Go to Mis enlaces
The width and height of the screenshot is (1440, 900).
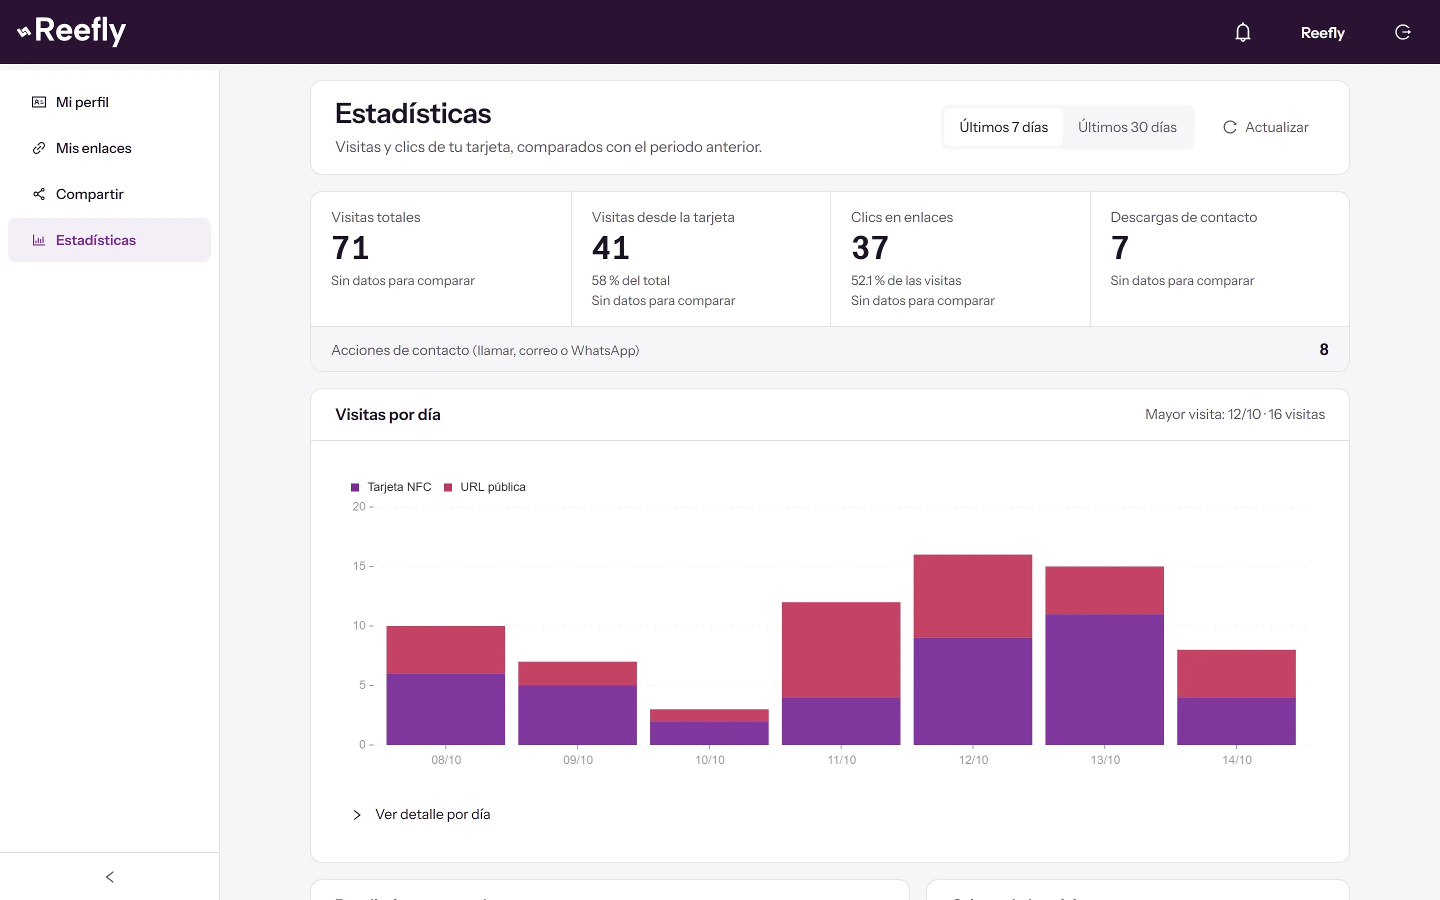pyautogui.click(x=109, y=148)
